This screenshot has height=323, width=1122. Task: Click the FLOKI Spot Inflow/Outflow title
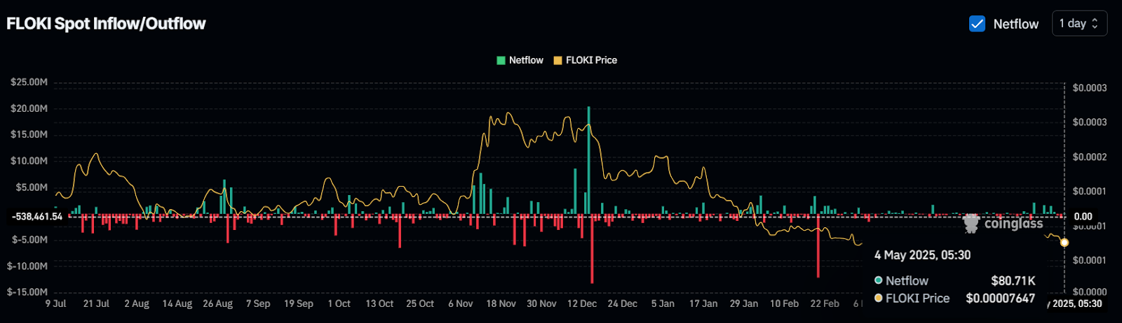pos(106,24)
